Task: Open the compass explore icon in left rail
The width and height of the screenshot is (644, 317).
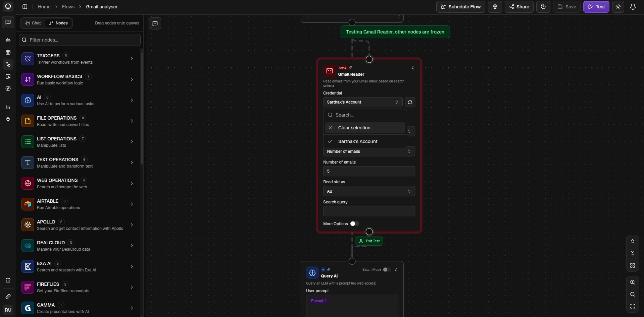Action: [8, 88]
